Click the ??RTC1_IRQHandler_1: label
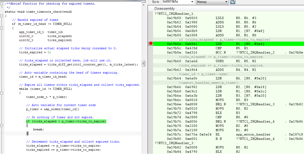Viewport: 304px width, 154px height. pos(175,14)
